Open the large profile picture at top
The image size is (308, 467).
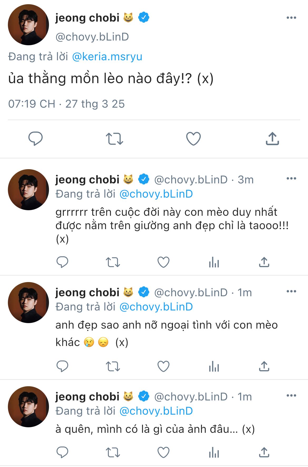click(x=28, y=25)
